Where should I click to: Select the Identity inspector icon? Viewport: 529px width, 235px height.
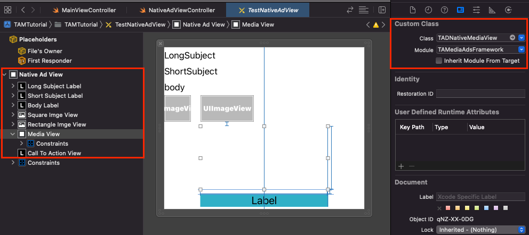(x=460, y=10)
